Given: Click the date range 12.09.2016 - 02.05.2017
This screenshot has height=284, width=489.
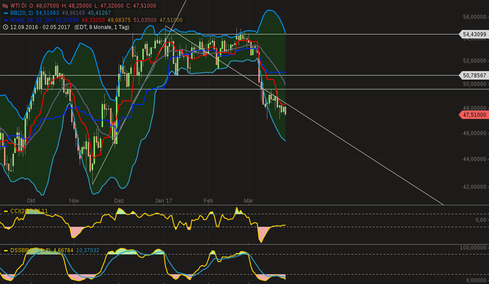Looking at the screenshot, I should pos(39,27).
